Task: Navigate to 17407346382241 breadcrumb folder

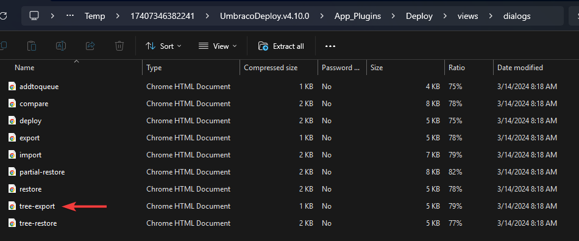Action: tap(163, 16)
